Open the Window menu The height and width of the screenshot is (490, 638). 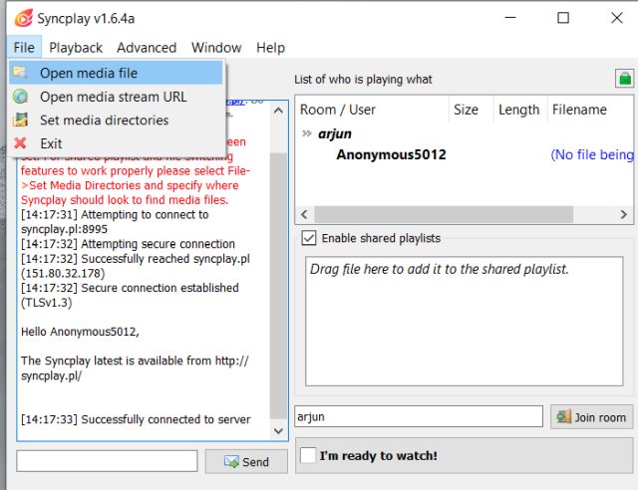[x=216, y=47]
